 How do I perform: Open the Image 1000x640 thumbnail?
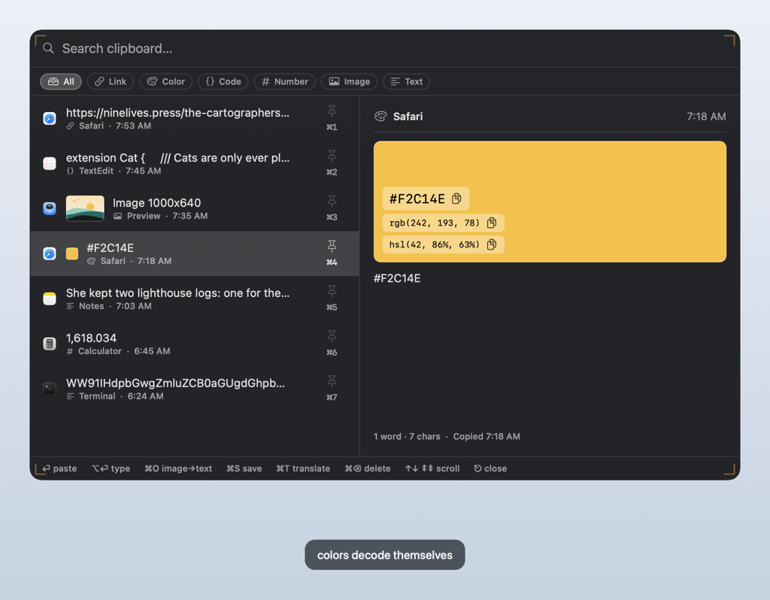click(x=85, y=209)
